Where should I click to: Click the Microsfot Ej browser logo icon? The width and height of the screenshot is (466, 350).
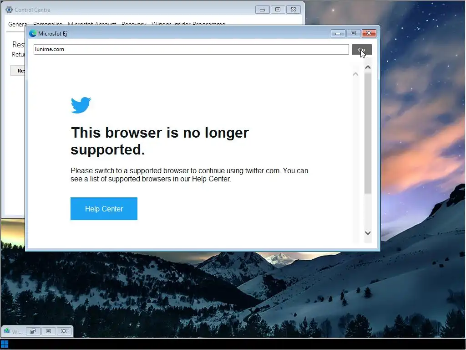pyautogui.click(x=33, y=33)
